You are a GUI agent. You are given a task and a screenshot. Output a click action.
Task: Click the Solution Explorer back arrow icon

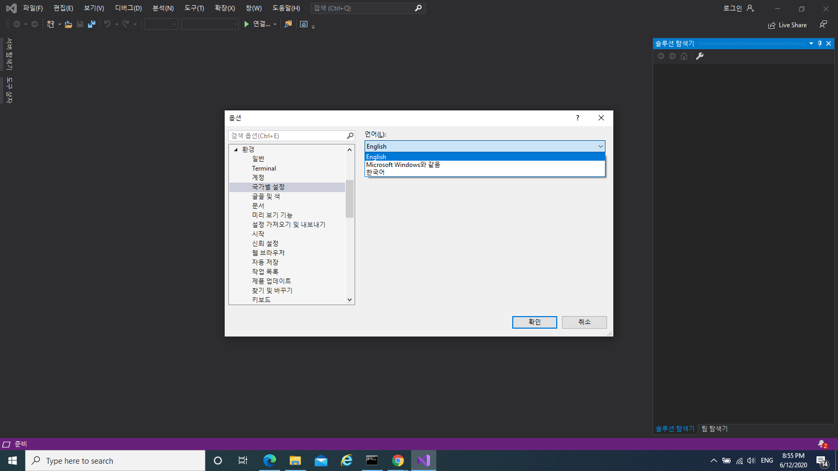[661, 56]
